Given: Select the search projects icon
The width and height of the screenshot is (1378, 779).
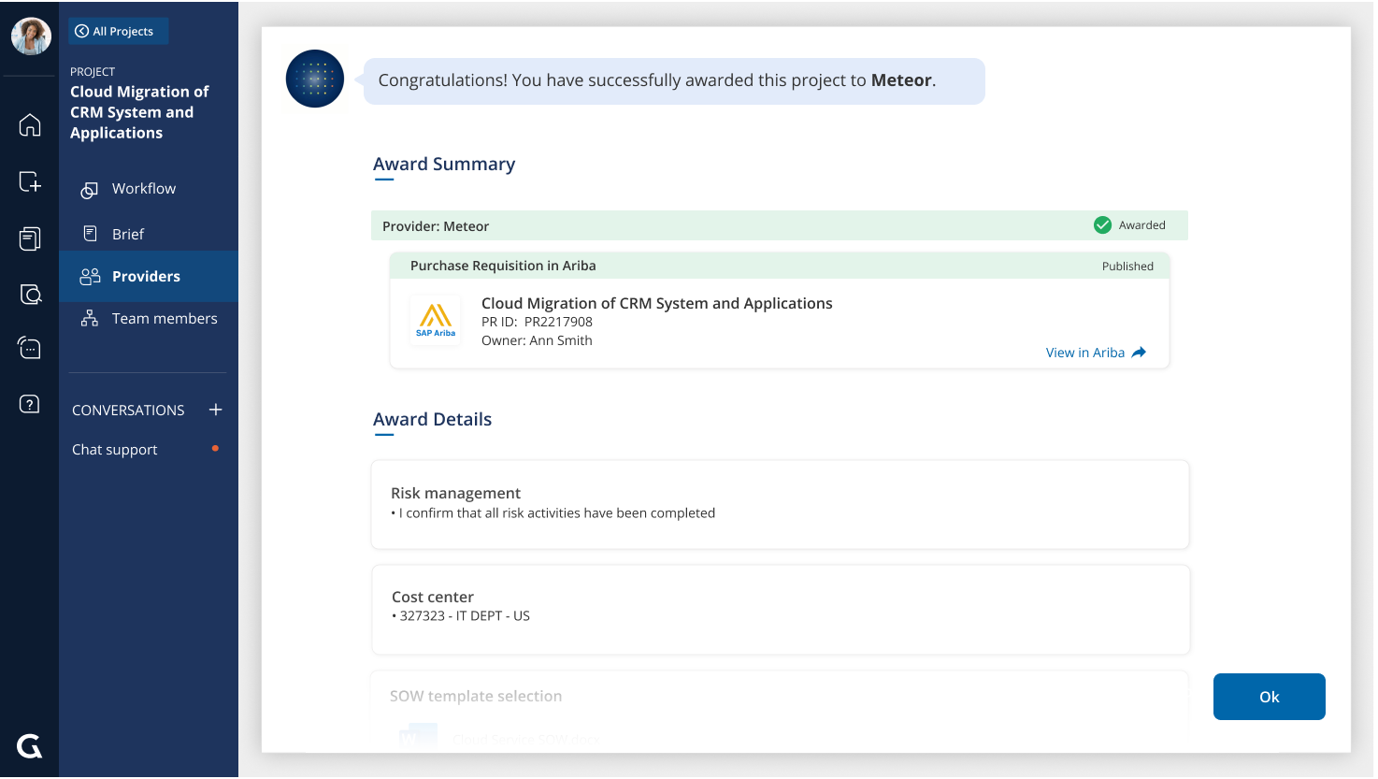Looking at the screenshot, I should [x=30, y=294].
